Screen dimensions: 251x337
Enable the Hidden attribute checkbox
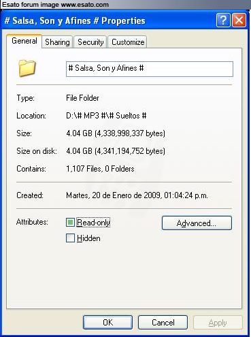[x=70, y=238]
